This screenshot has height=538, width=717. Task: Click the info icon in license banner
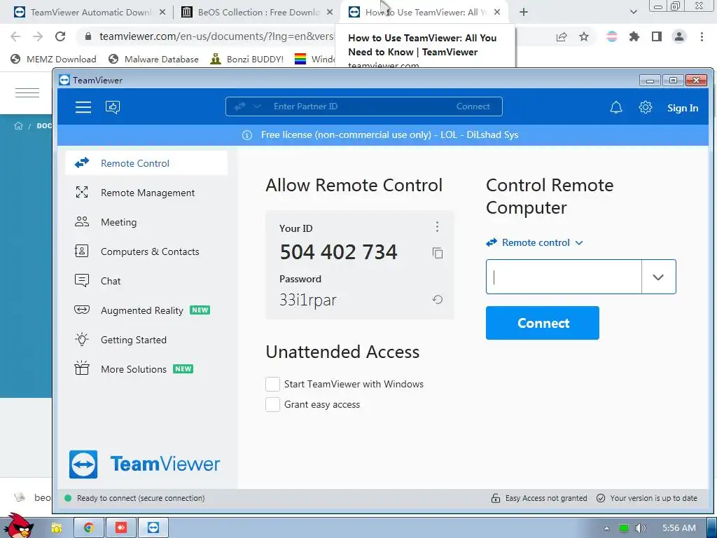click(247, 135)
